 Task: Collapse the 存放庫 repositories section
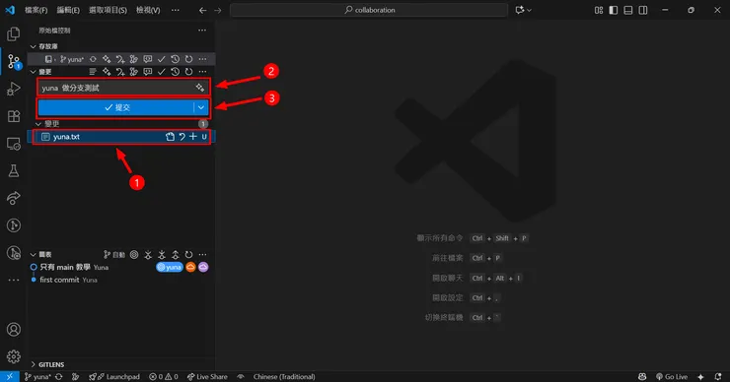coord(34,46)
